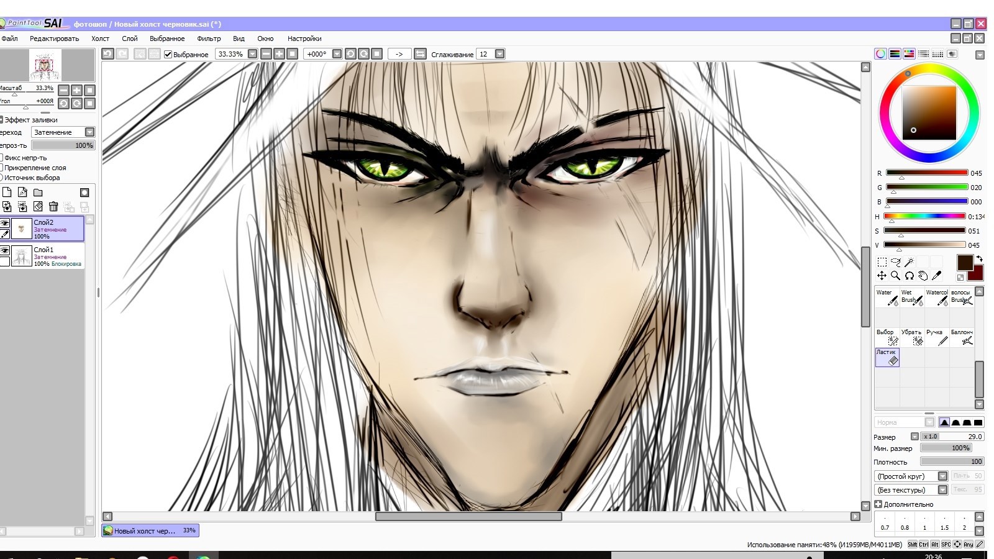The image size is (994, 559).
Task: Open the (Простой круг) brush shape dropdown
Action: tap(942, 476)
